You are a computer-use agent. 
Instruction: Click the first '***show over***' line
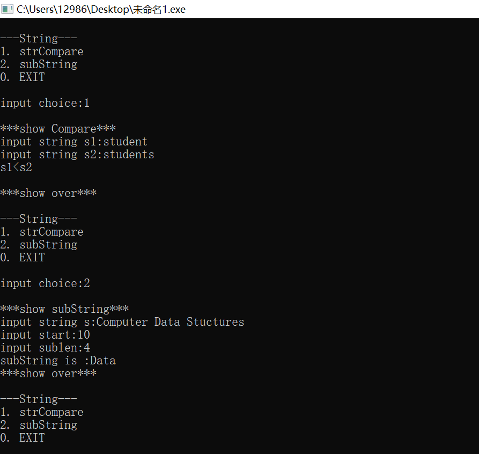pos(48,193)
